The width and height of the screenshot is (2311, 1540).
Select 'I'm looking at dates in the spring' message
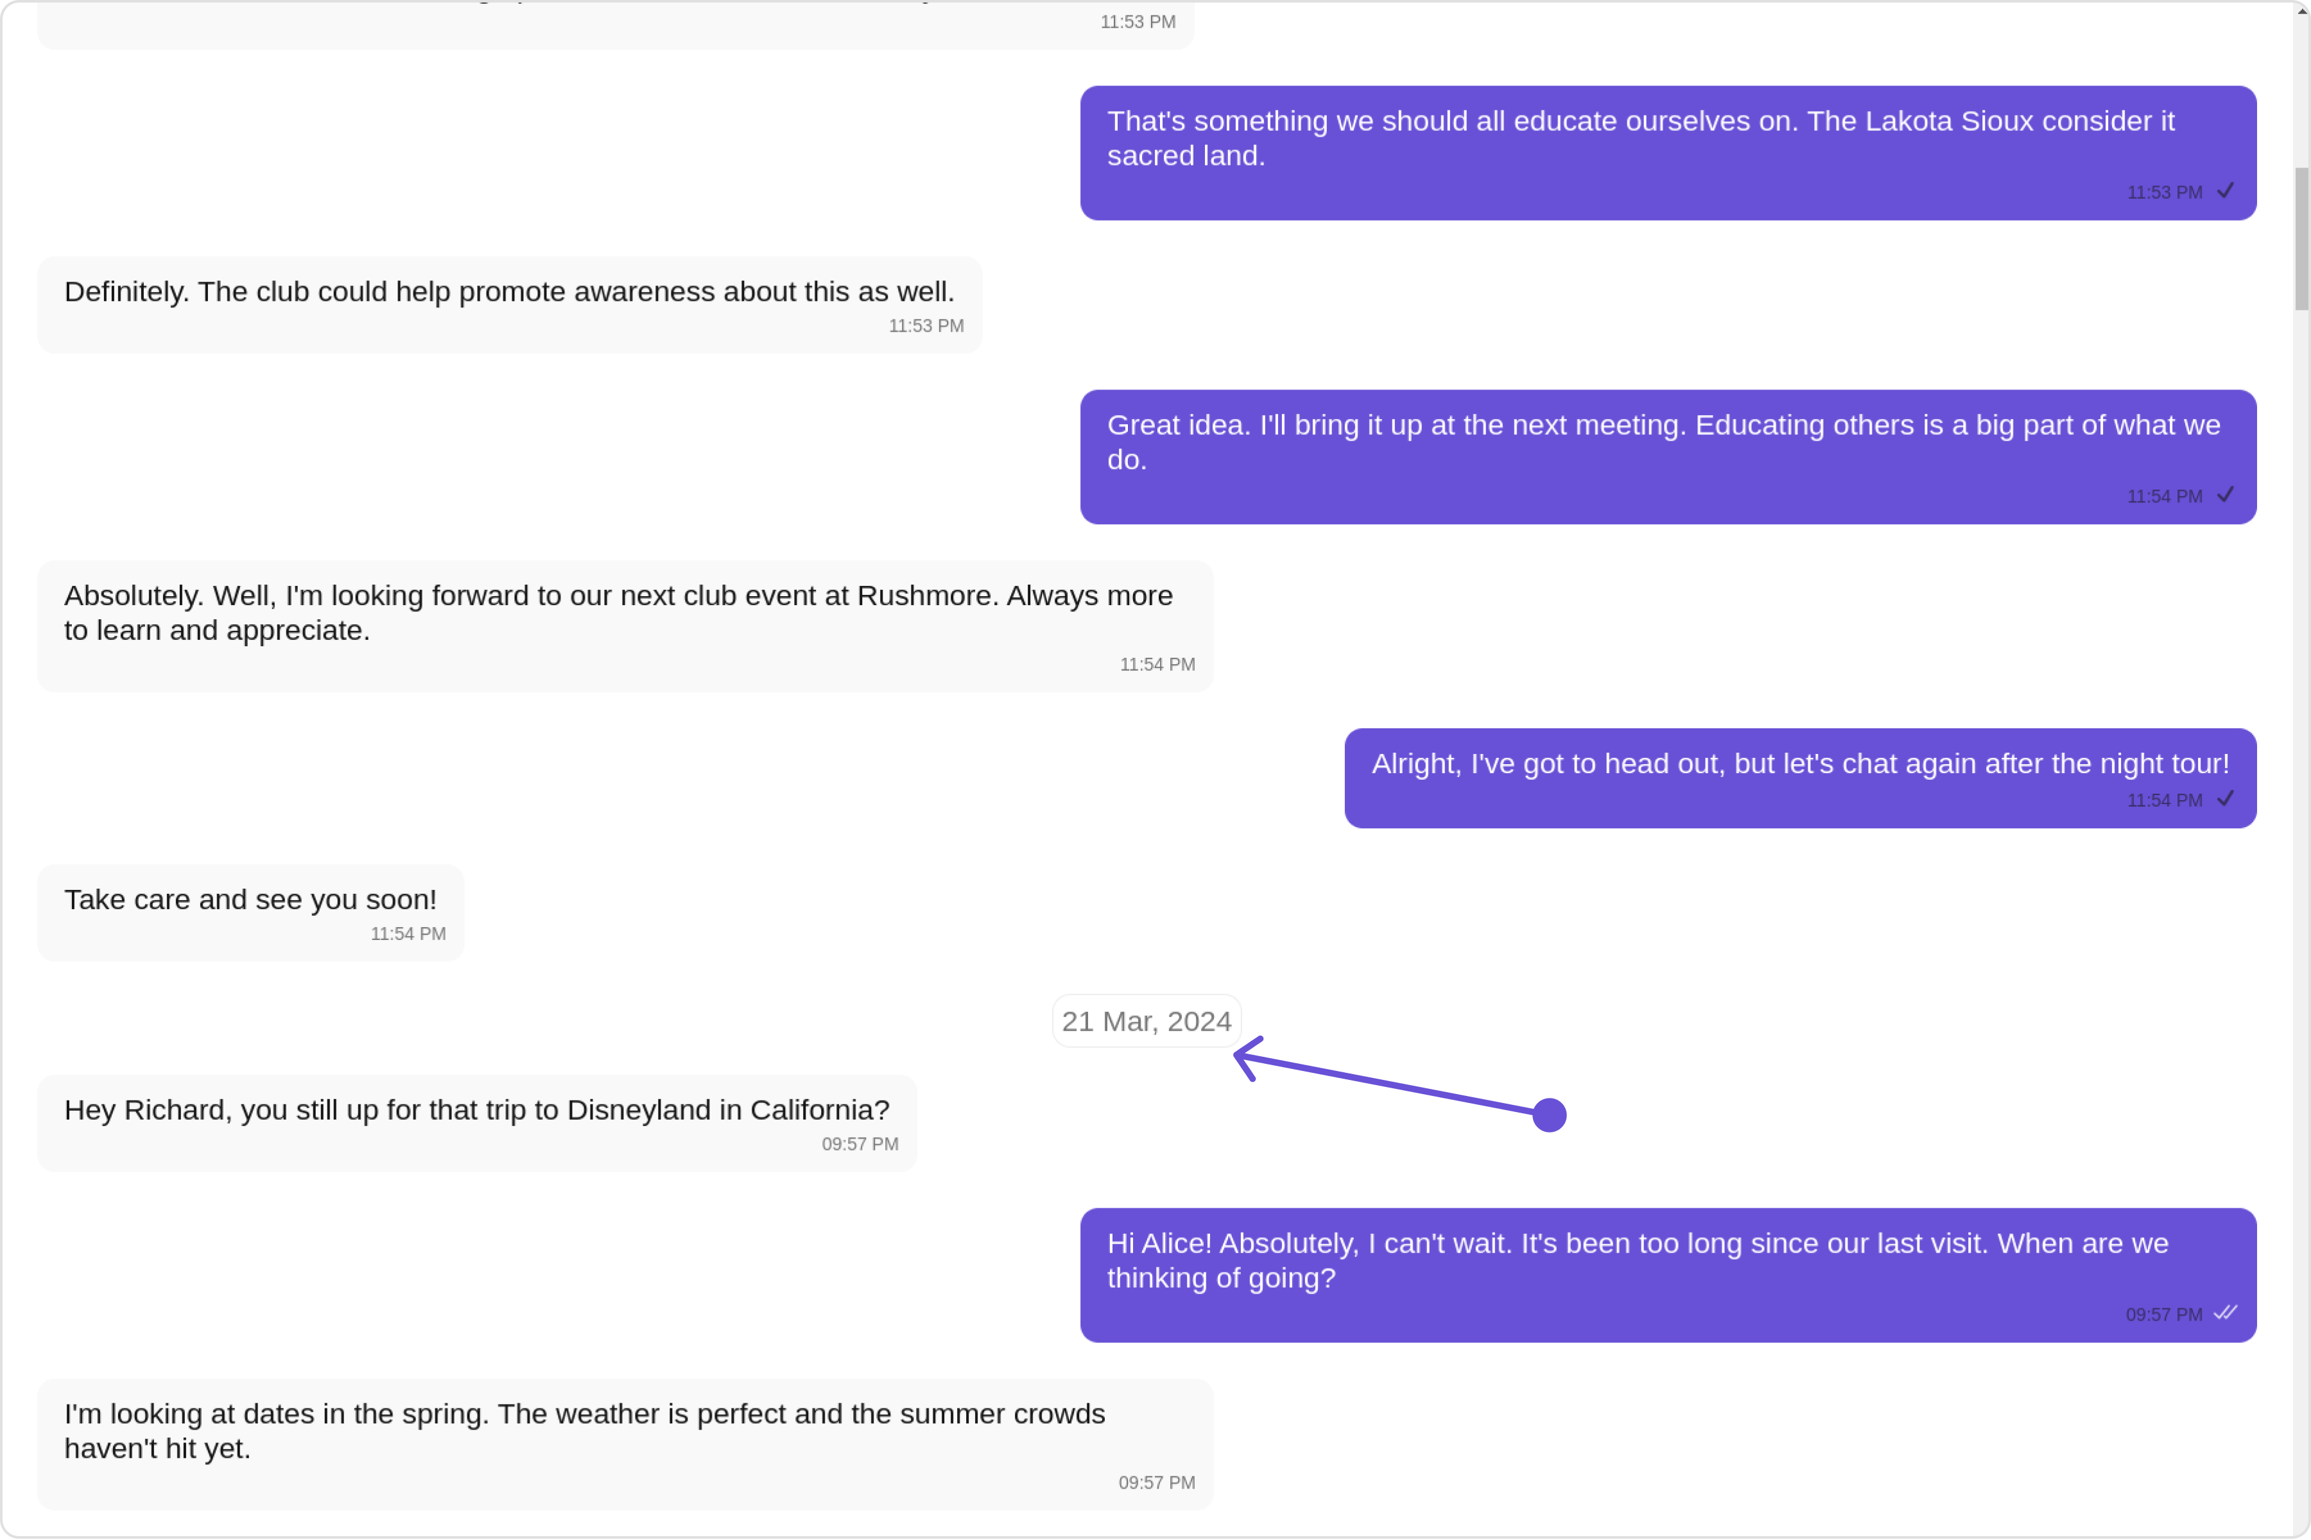(626, 1445)
